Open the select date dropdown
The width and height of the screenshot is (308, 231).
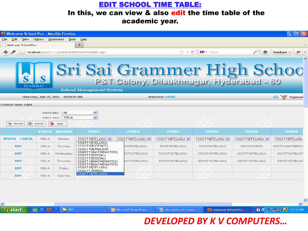tap(80, 112)
